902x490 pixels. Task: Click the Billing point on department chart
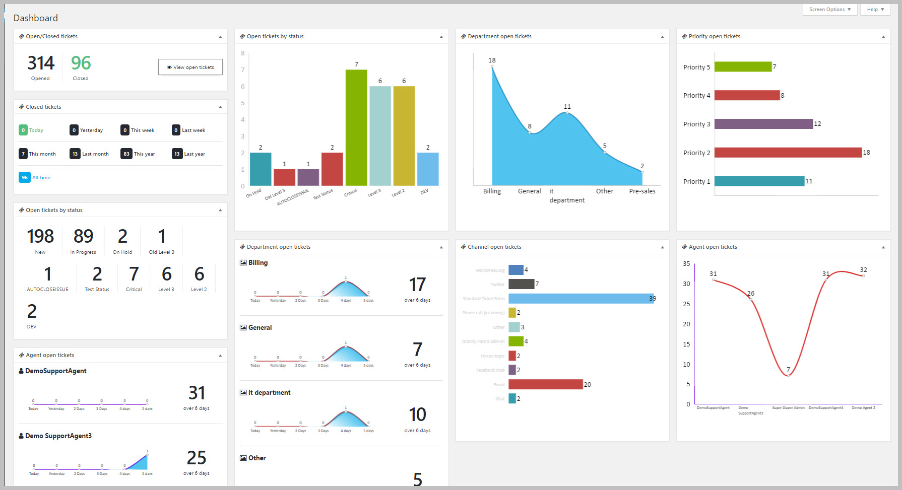pyautogui.click(x=492, y=66)
